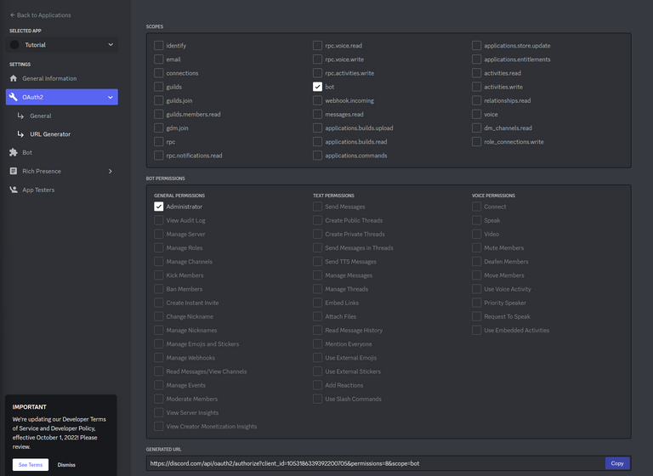The image size is (653, 476).
Task: Enable Read Message History permission
Action: (x=317, y=331)
